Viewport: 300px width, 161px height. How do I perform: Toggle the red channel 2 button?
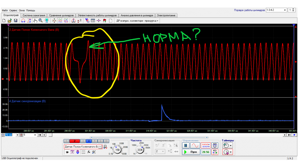coord(74,141)
